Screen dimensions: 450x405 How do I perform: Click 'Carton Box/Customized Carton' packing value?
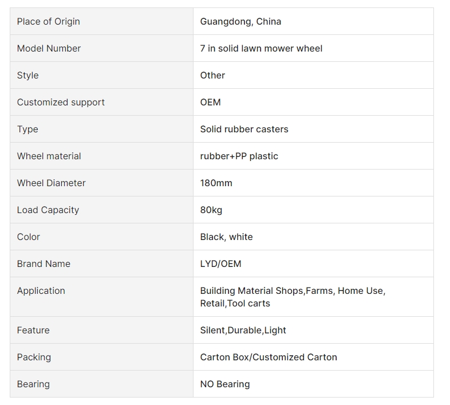tap(269, 357)
